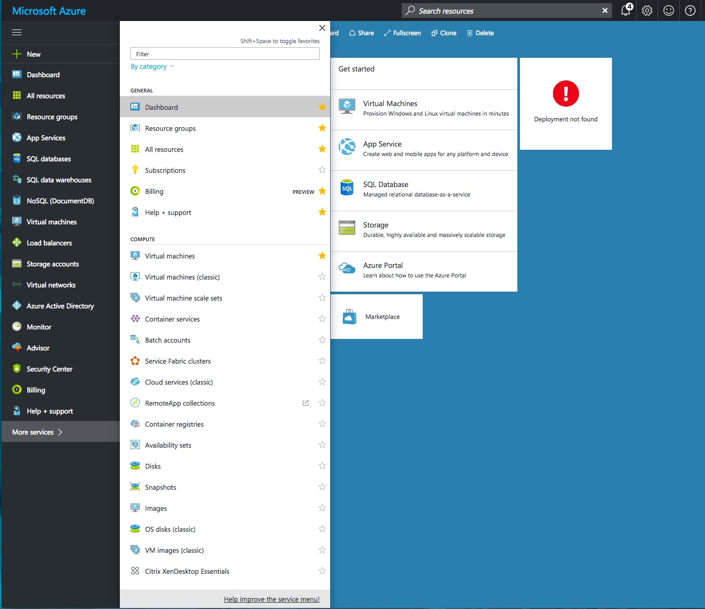The image size is (705, 609).
Task: Click the Marketplace shopping bag tile
Action: tap(376, 317)
